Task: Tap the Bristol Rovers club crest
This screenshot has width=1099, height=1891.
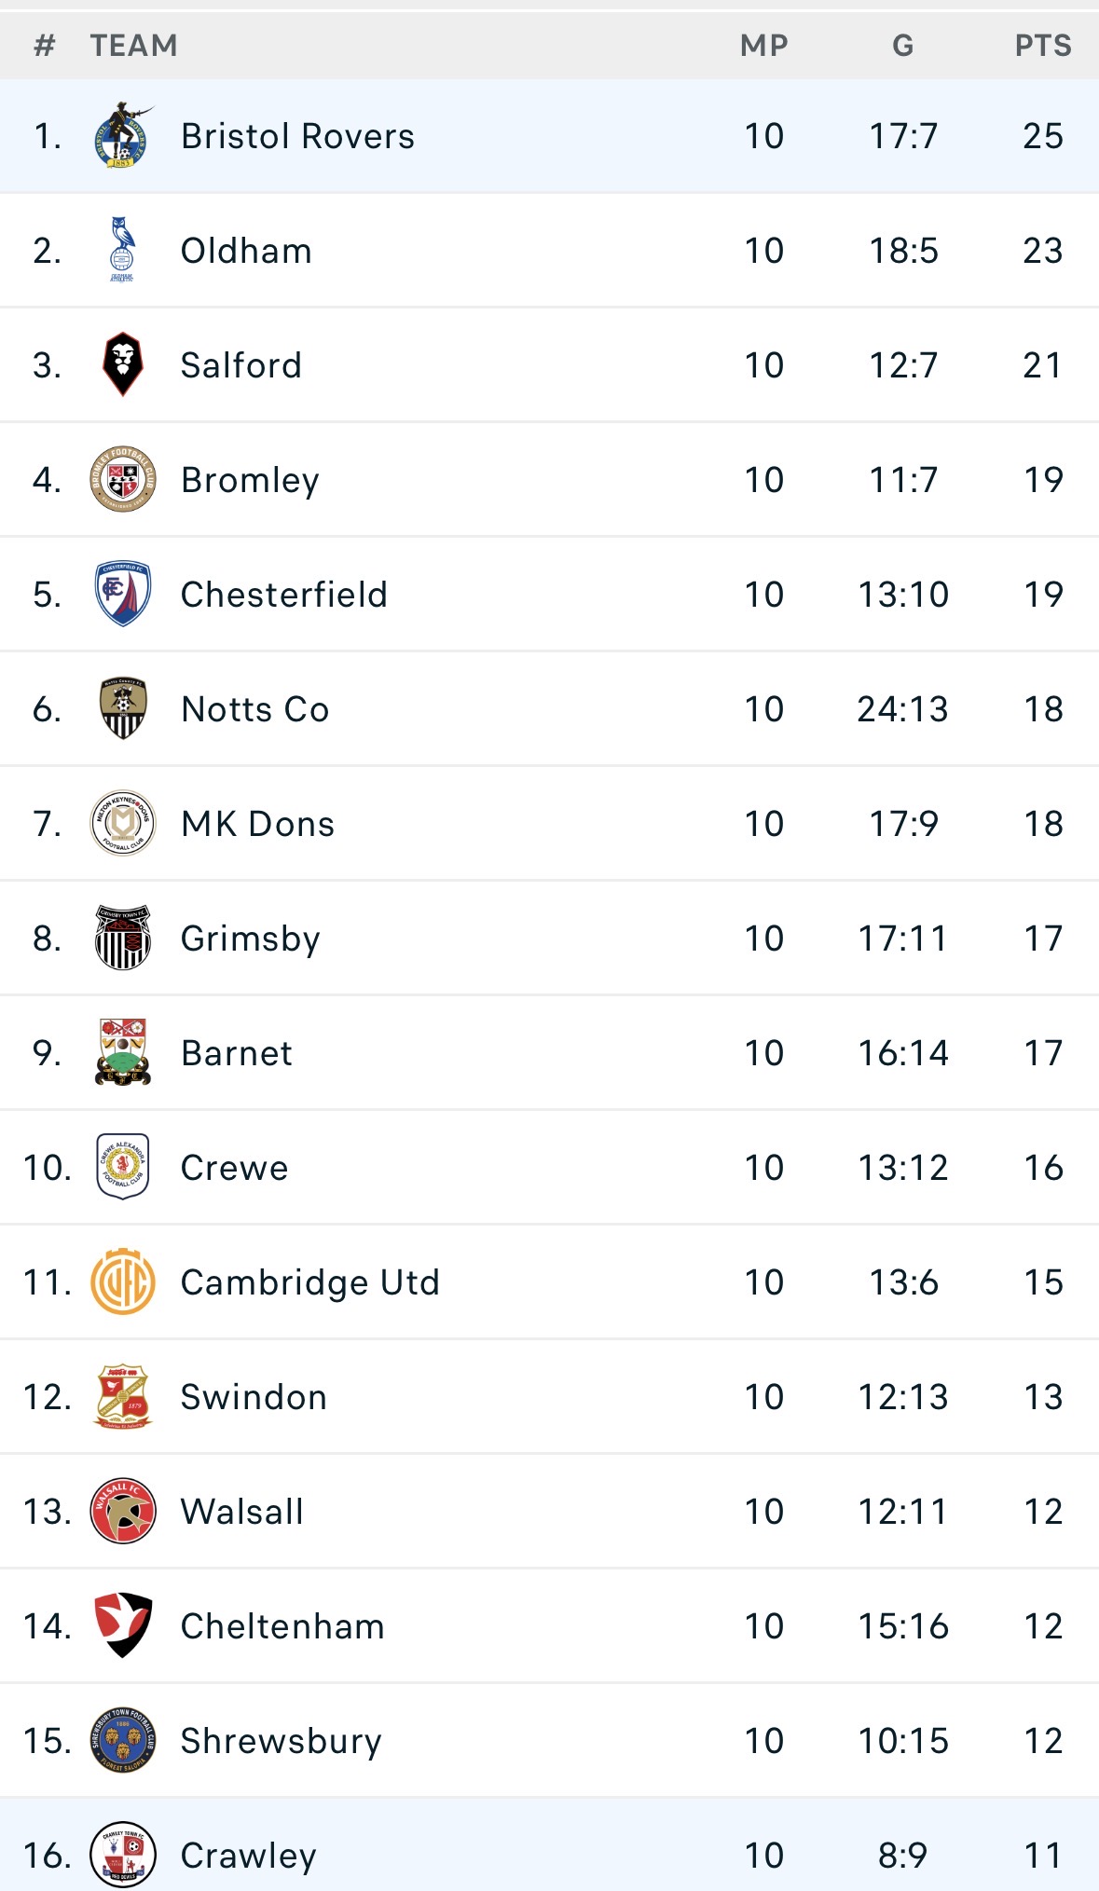Action: click(x=123, y=136)
